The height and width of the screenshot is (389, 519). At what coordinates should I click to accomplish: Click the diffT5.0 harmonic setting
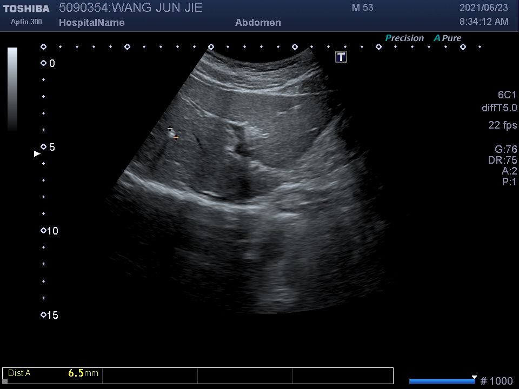coord(499,108)
